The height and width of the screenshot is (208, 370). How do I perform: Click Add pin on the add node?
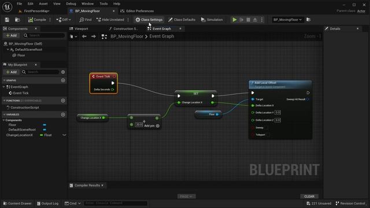click(x=151, y=126)
